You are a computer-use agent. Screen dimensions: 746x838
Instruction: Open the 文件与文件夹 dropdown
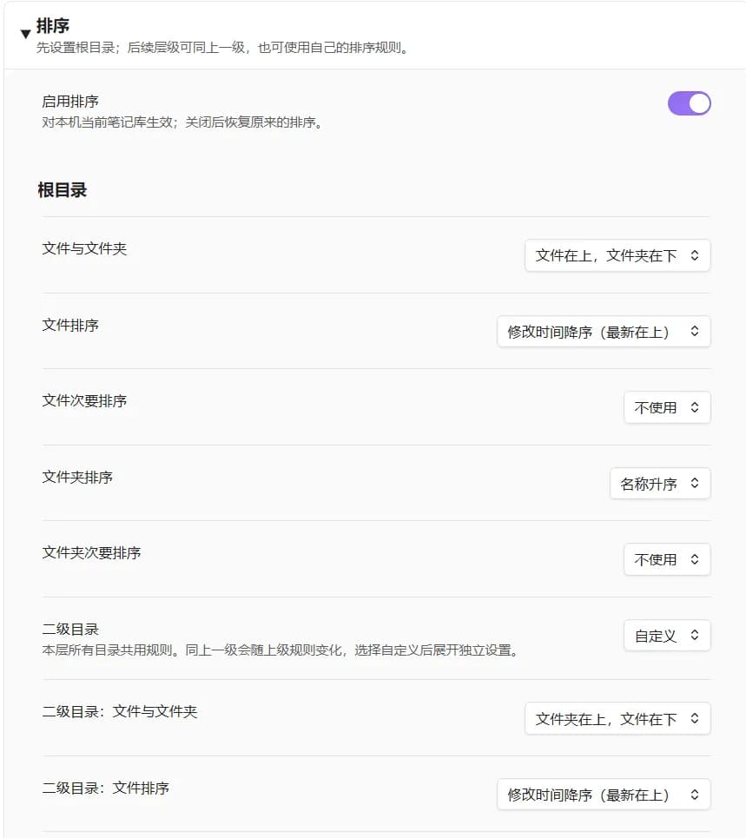(x=617, y=255)
